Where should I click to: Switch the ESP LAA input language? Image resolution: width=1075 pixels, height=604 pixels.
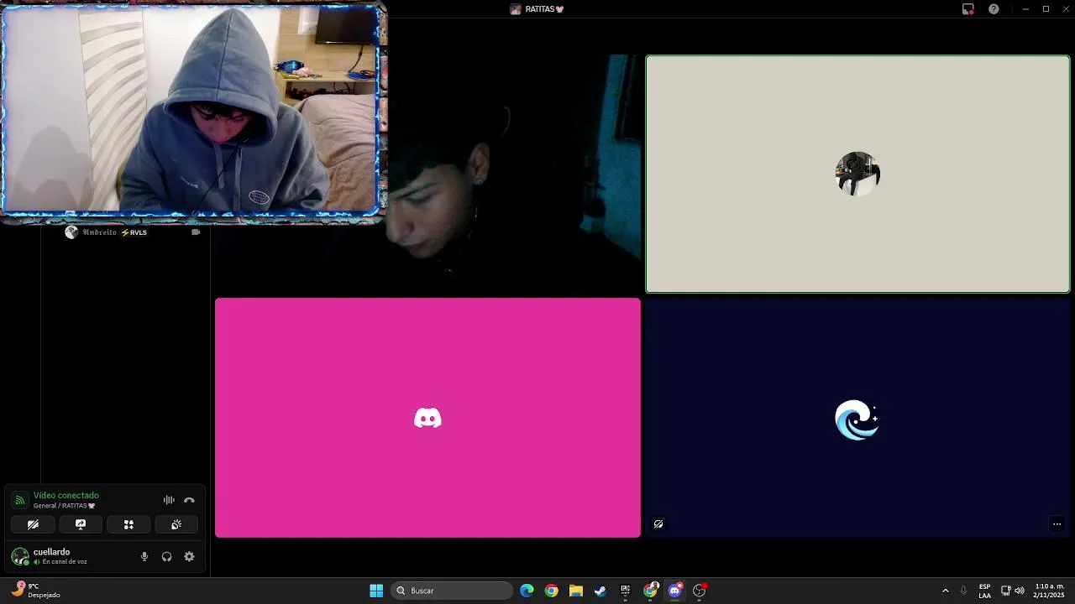[984, 591]
